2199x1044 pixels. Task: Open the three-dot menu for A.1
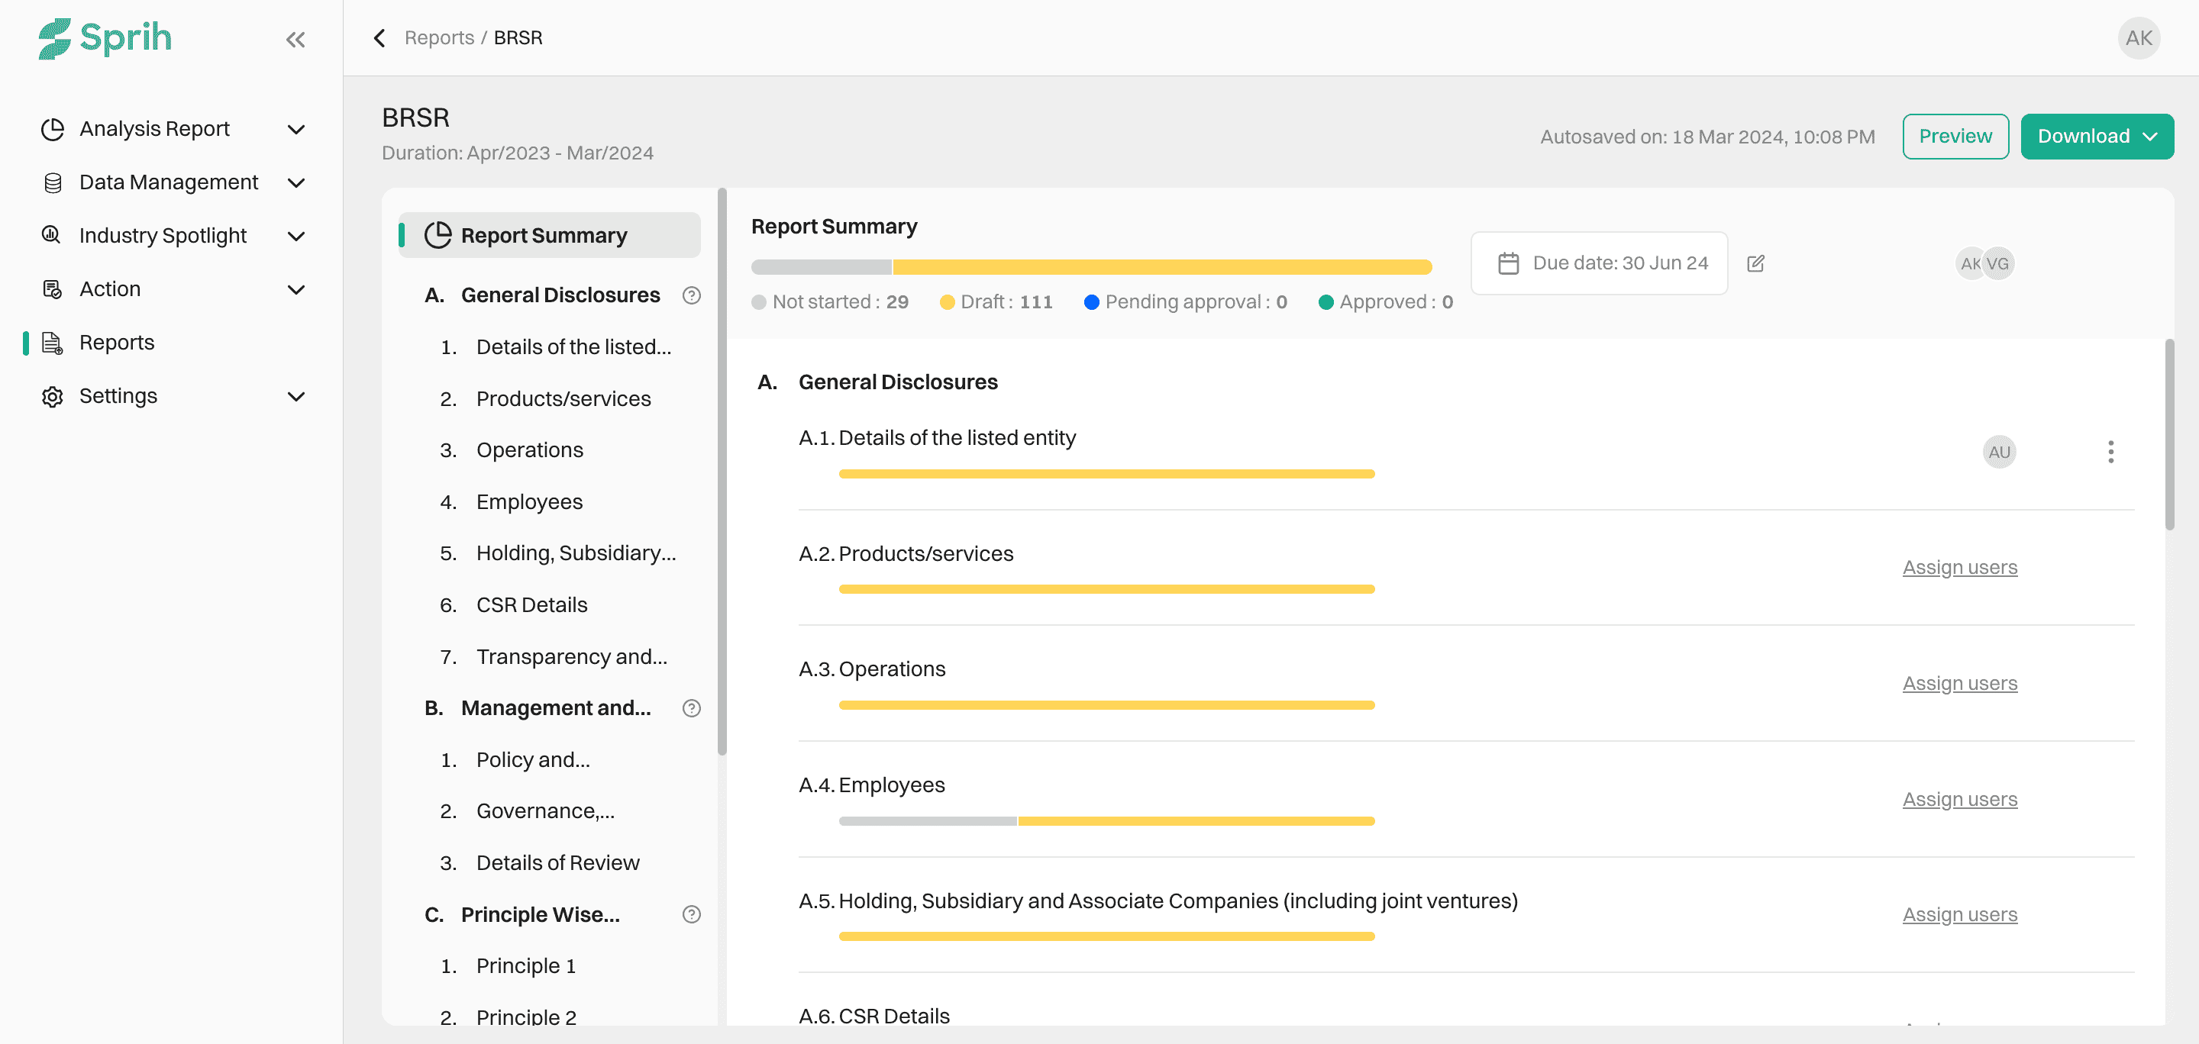coord(2111,452)
